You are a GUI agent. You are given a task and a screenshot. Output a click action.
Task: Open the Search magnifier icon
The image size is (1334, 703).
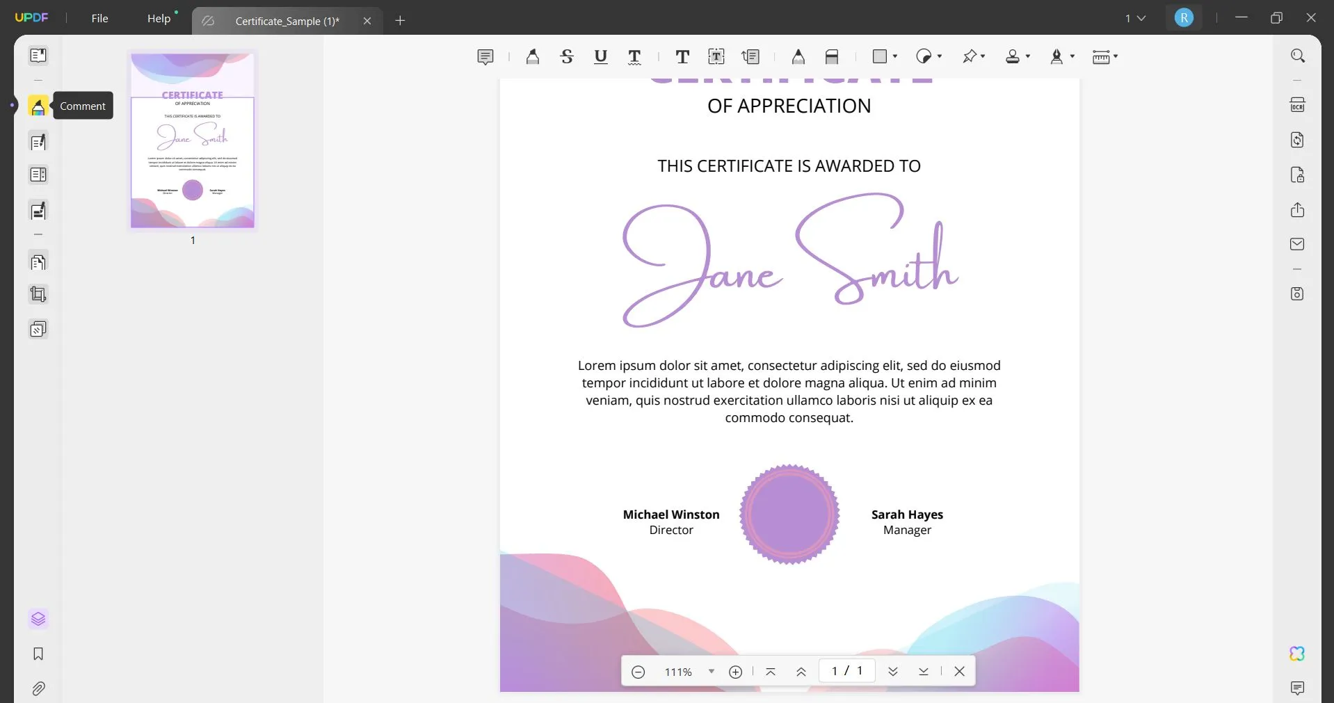(1298, 56)
